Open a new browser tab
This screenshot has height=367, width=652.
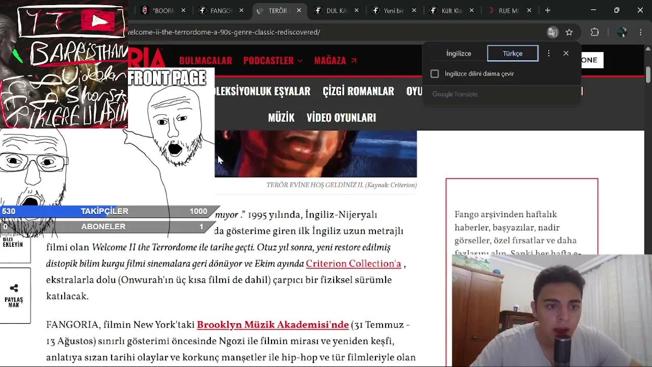548,10
